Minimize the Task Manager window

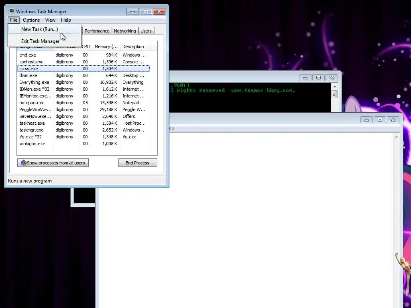point(132,12)
